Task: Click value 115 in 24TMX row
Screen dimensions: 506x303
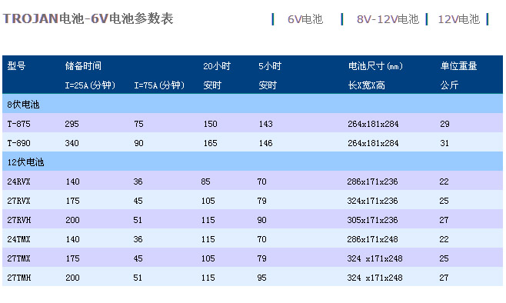Action: (x=208, y=239)
